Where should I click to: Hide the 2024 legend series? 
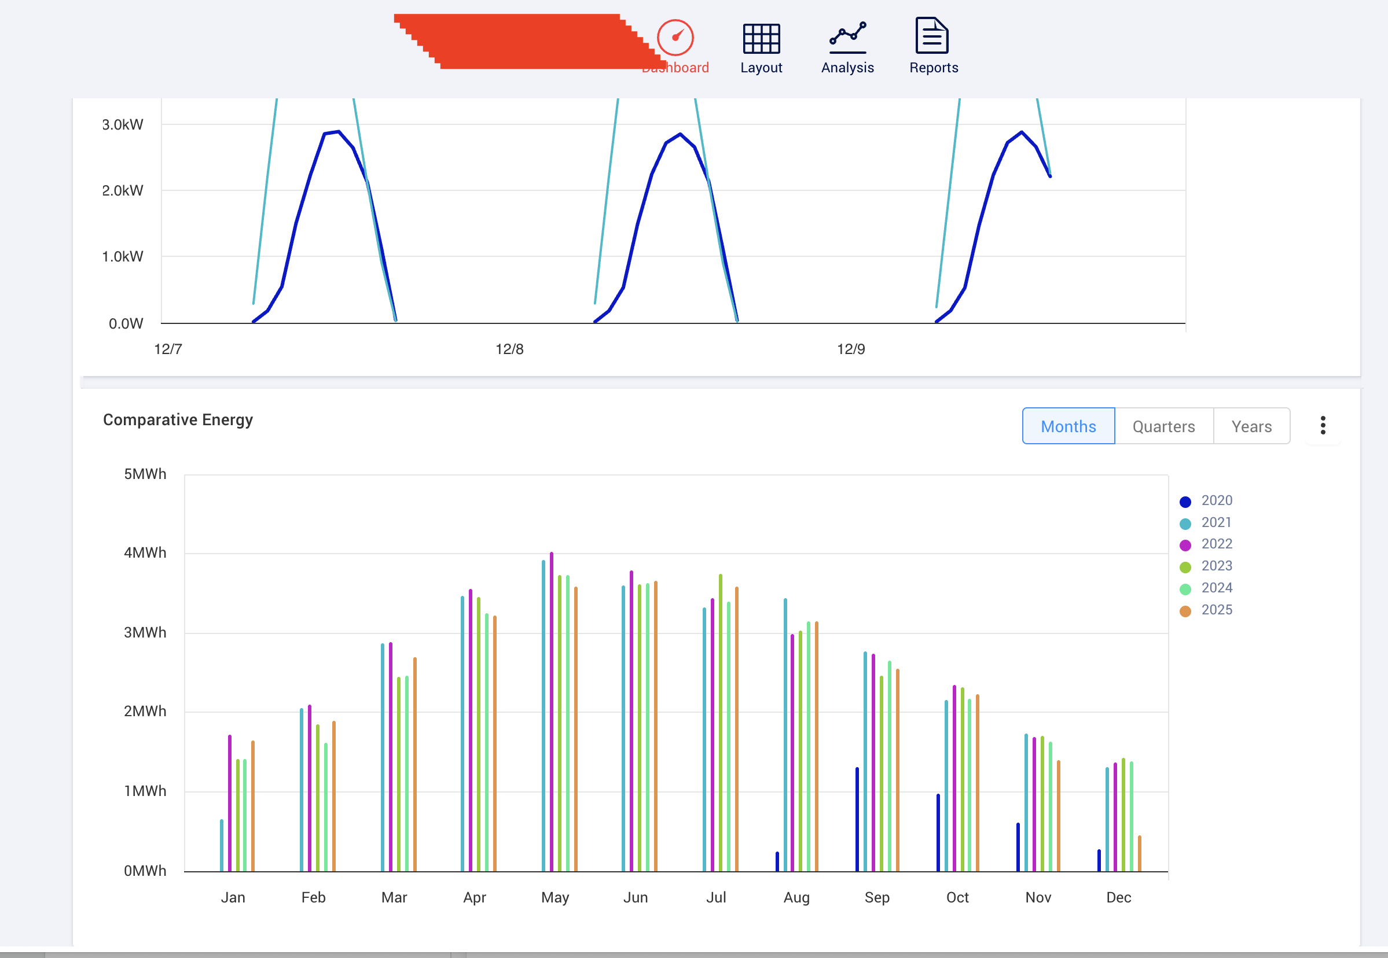[x=1216, y=588]
